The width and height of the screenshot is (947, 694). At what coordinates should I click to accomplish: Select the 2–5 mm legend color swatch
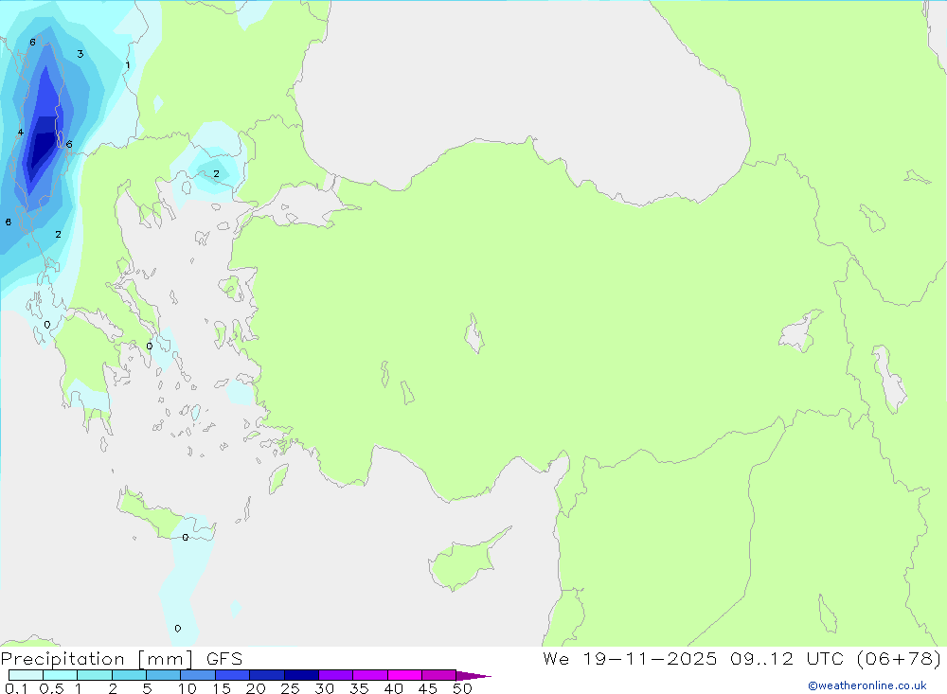(129, 675)
